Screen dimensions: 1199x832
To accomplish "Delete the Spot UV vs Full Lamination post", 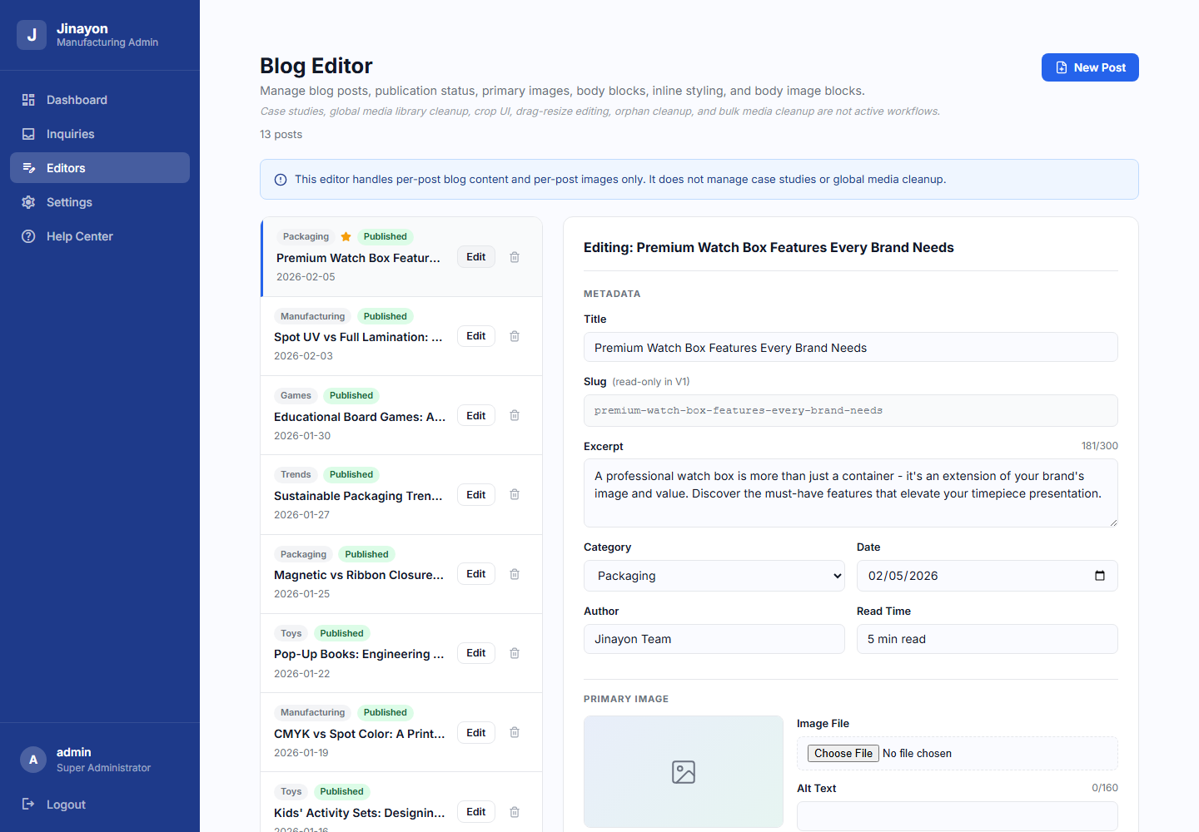I will click(x=515, y=336).
